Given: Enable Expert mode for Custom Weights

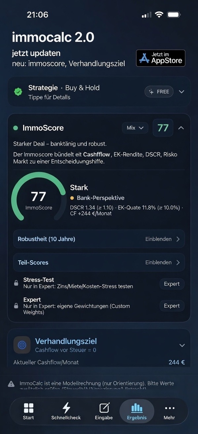Looking at the screenshot, I should pos(172,305).
